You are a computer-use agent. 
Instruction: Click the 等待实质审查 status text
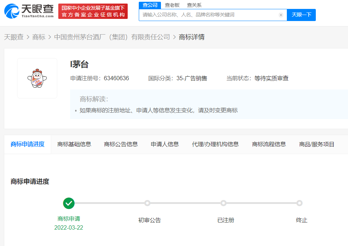click(271, 78)
